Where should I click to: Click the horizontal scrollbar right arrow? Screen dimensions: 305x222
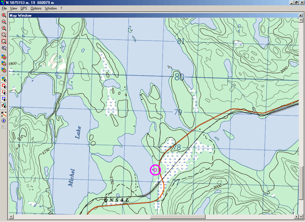pos(296,217)
